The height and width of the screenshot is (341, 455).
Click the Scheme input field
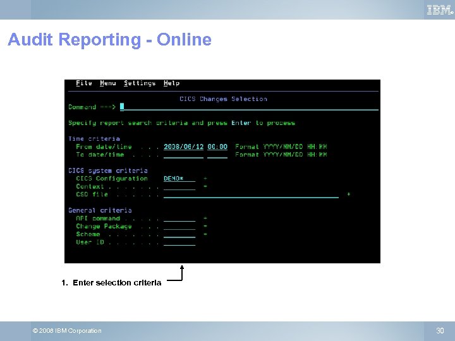[179, 234]
